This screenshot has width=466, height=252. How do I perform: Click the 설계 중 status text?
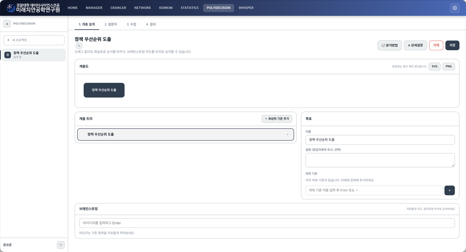(17, 57)
